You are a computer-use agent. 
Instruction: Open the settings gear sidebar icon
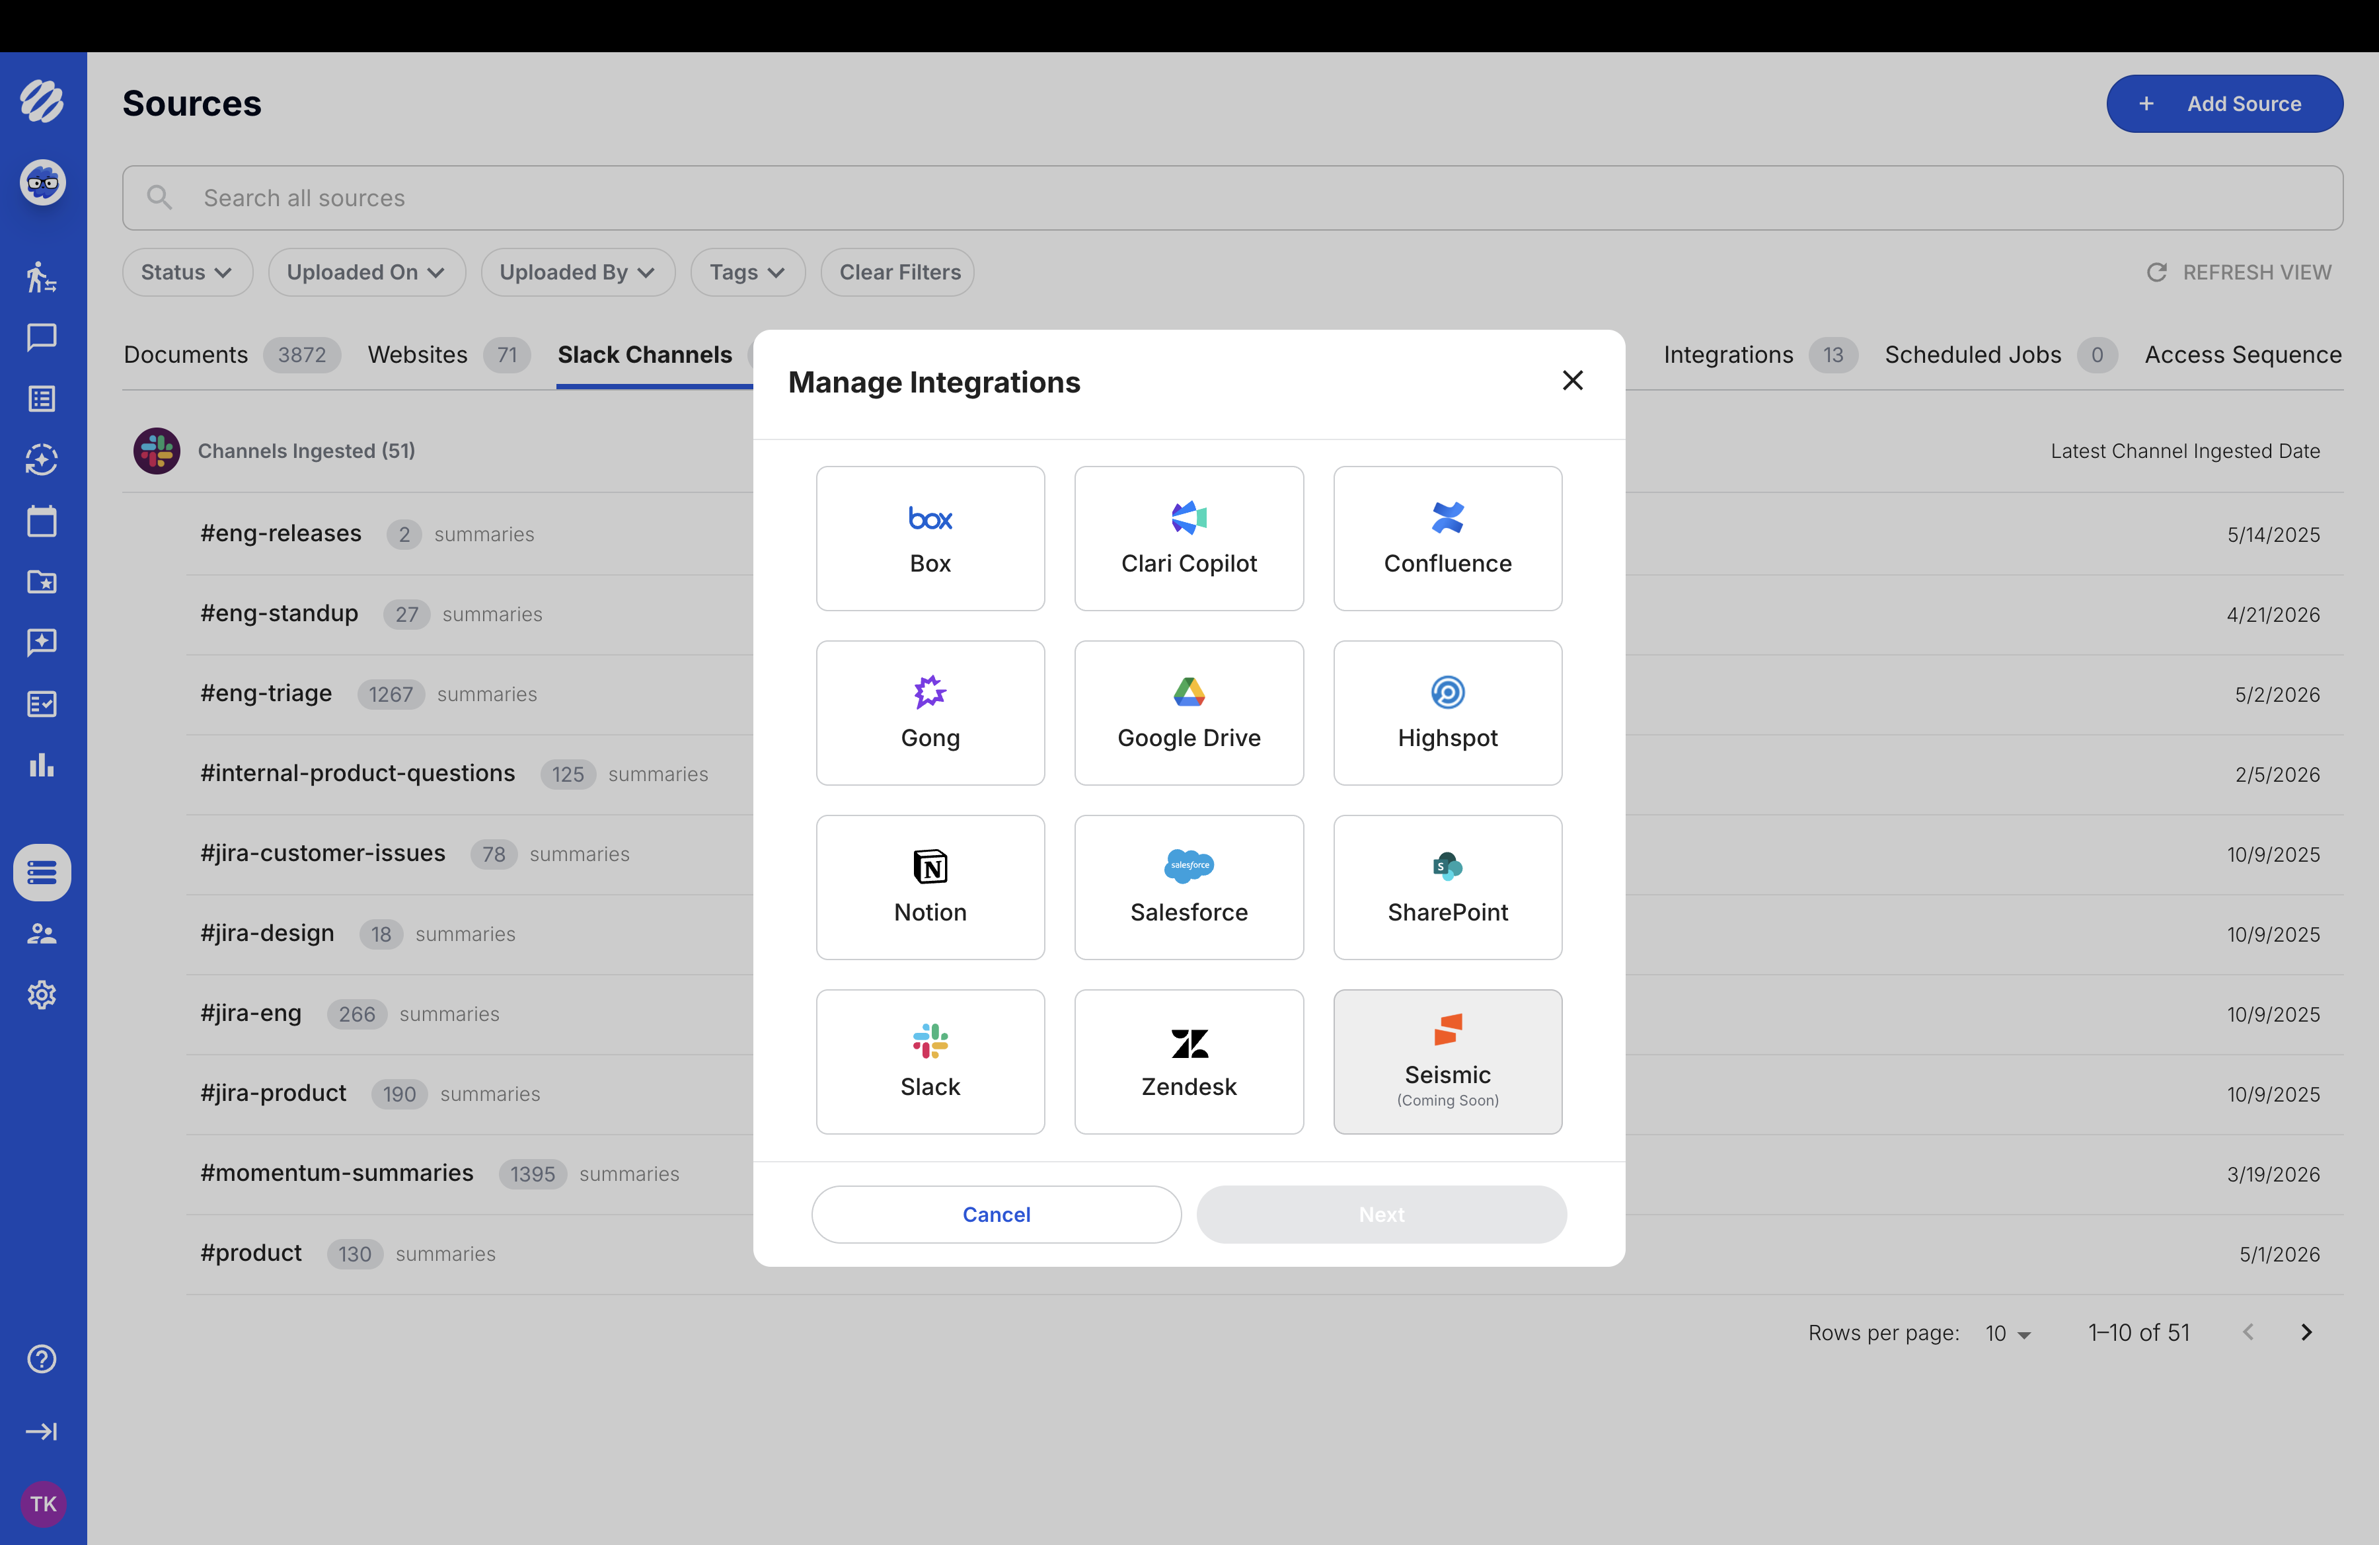point(42,995)
